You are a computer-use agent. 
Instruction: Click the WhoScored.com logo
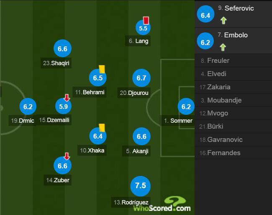click(162, 204)
